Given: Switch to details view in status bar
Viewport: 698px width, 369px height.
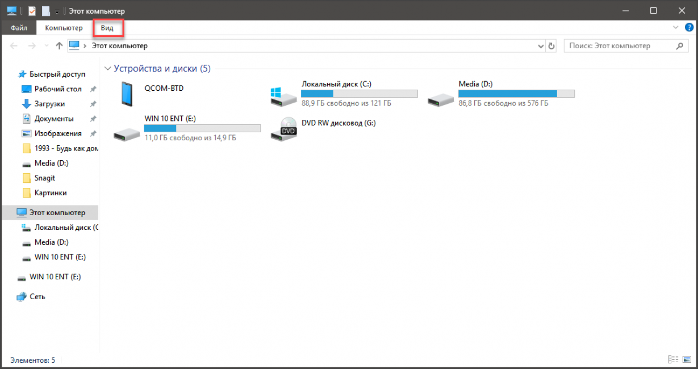Looking at the screenshot, I should point(673,359).
